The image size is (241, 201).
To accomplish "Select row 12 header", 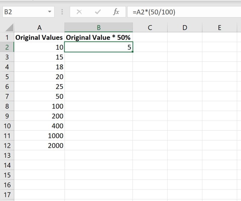I will point(7,145).
